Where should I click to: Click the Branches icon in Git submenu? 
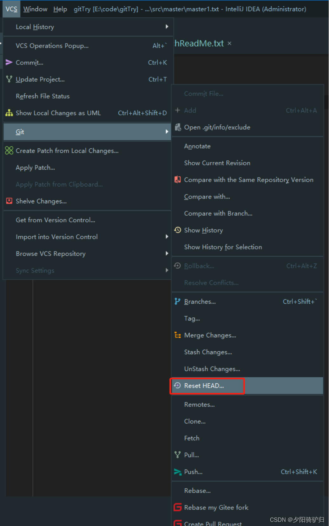(x=177, y=301)
